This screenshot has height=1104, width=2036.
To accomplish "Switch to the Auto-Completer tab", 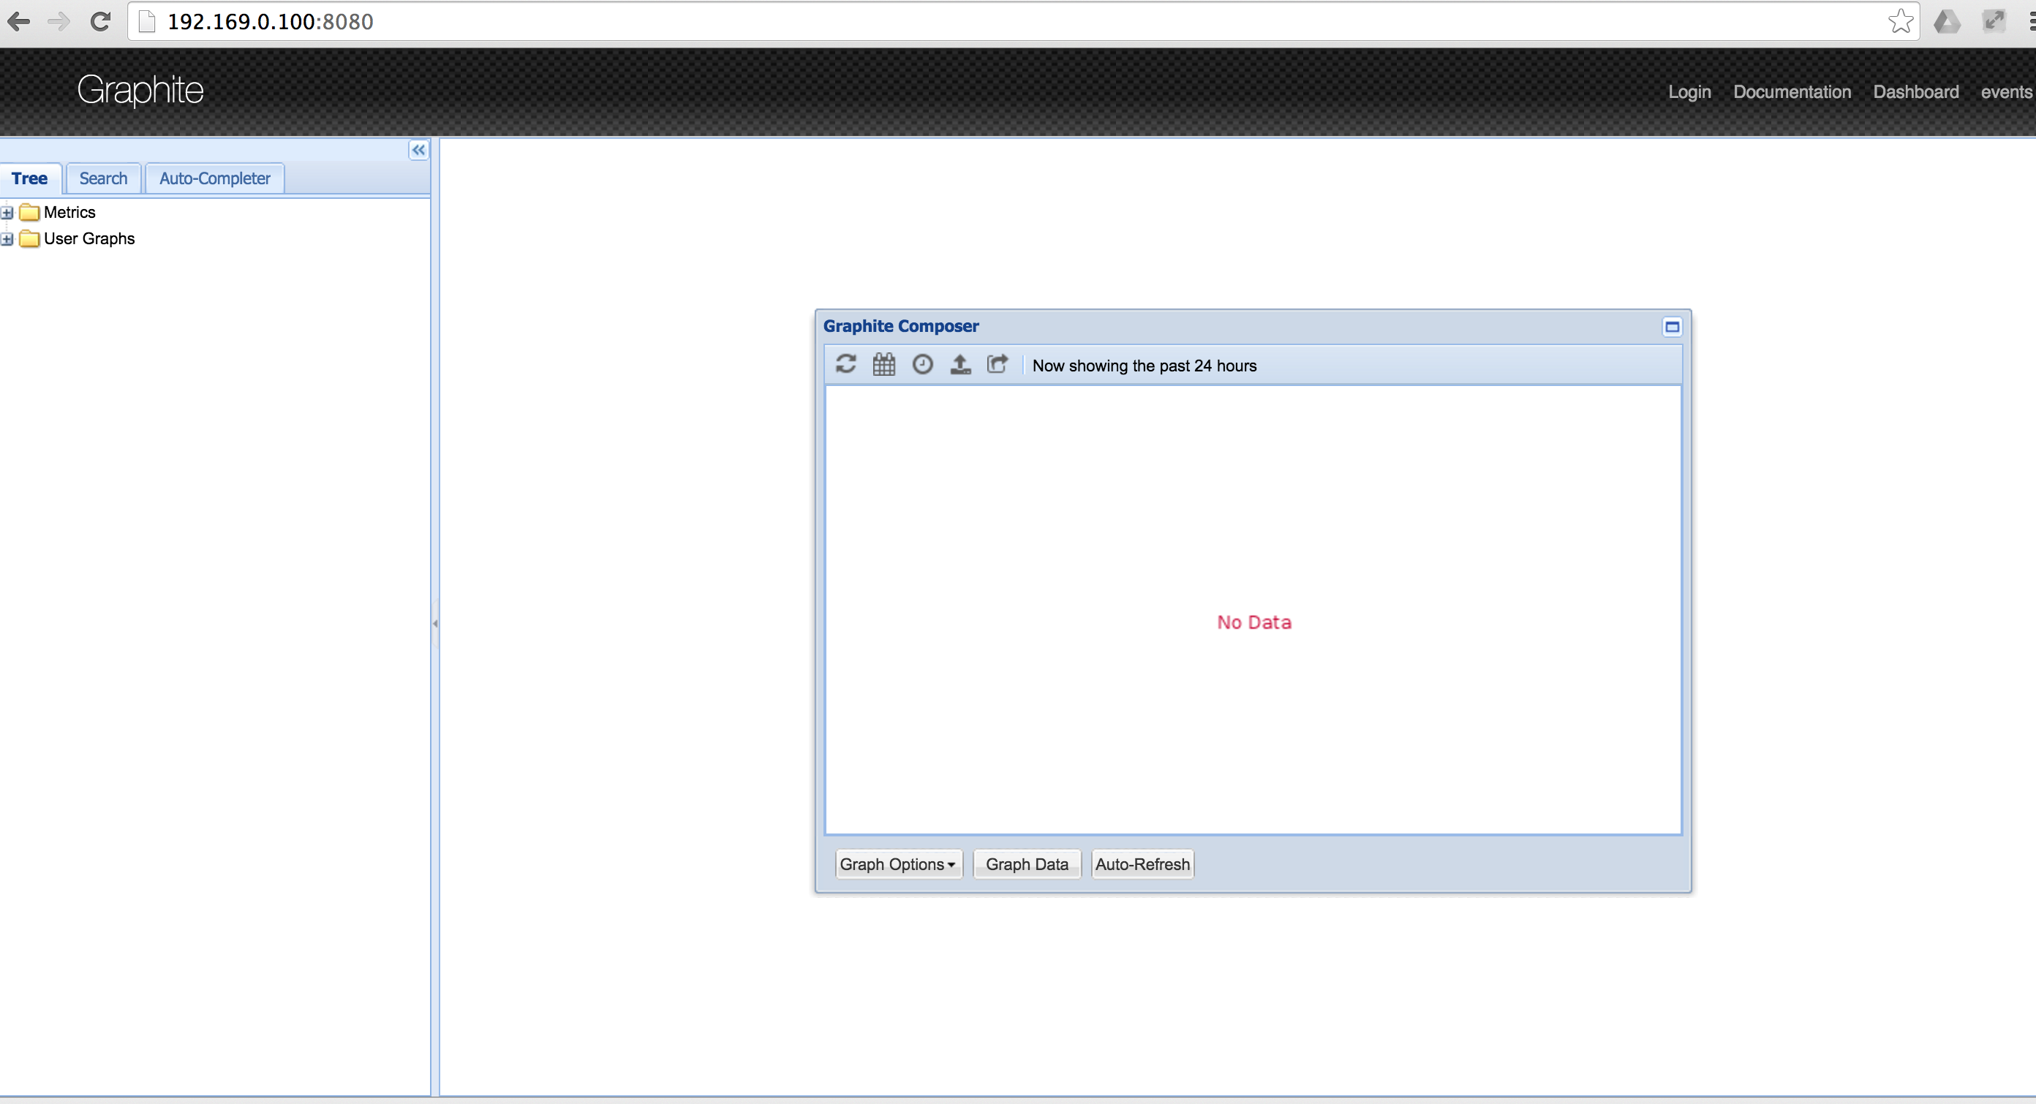I will [x=215, y=178].
